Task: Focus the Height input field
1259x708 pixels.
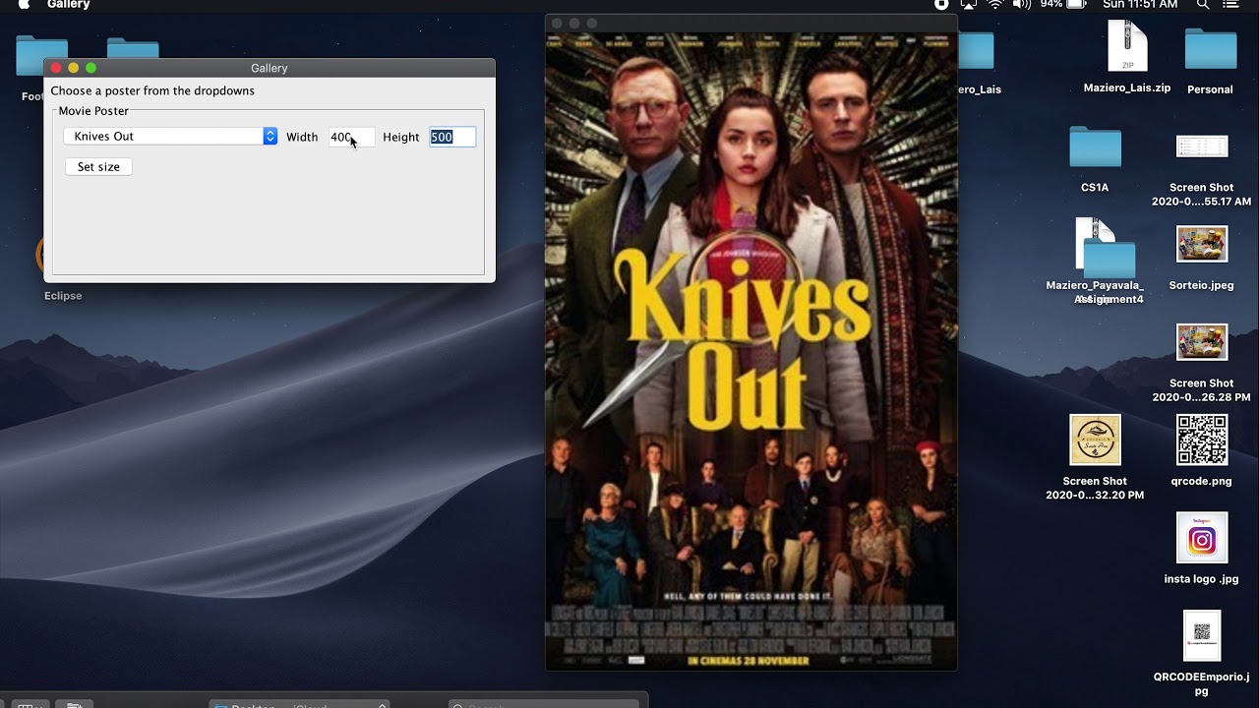Action: click(452, 137)
